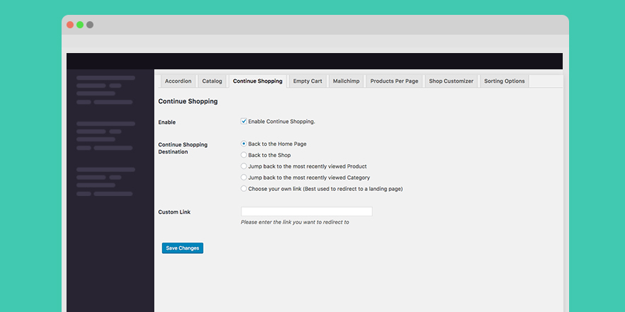Screen dimensions: 625x312
Task: Uncheck the Enable Continue Shopping checkbox
Action: (244, 121)
